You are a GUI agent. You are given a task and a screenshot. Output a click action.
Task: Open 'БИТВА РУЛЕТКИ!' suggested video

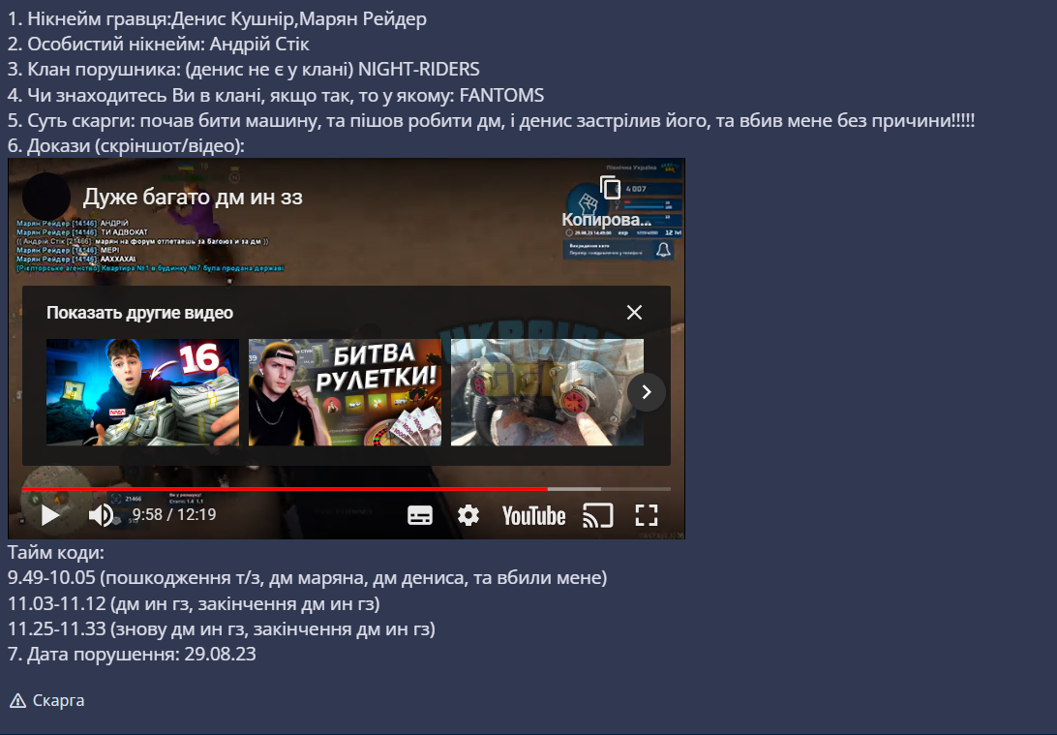[x=346, y=392]
